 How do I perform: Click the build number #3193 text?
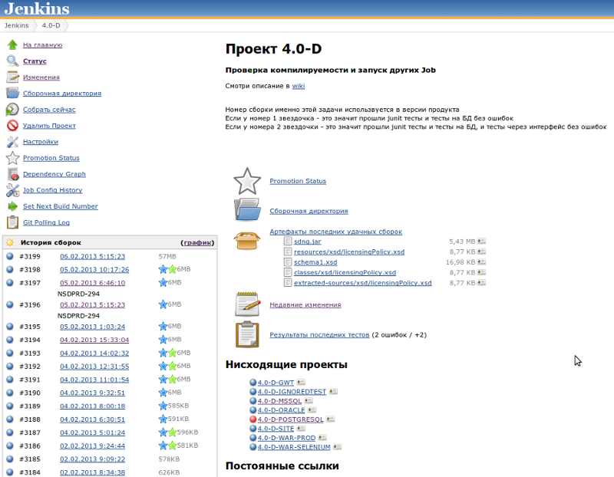click(30, 353)
